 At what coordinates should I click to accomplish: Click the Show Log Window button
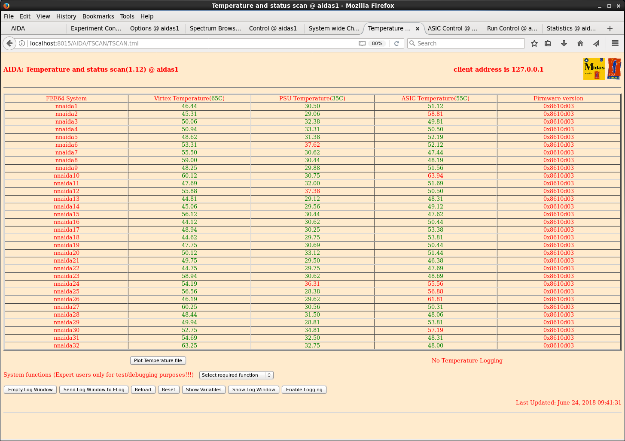tap(254, 390)
